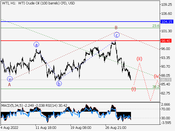The width and height of the screenshot is (175, 131).
Task: Click the 101.30 price scale value
Action: (167, 31)
